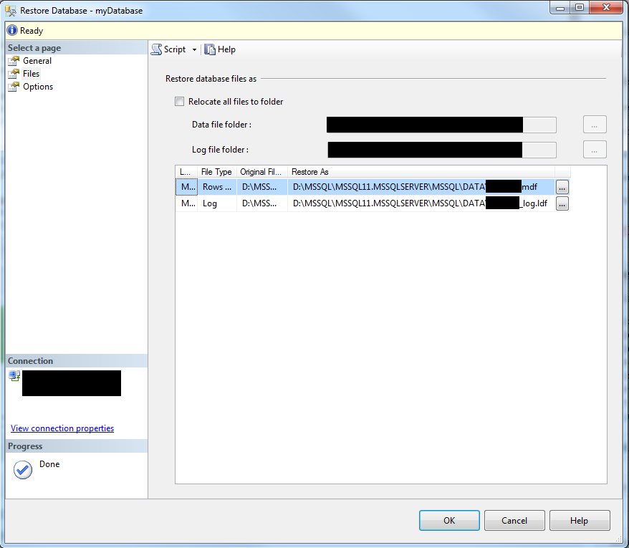Click the Script scroll icon

[156, 49]
